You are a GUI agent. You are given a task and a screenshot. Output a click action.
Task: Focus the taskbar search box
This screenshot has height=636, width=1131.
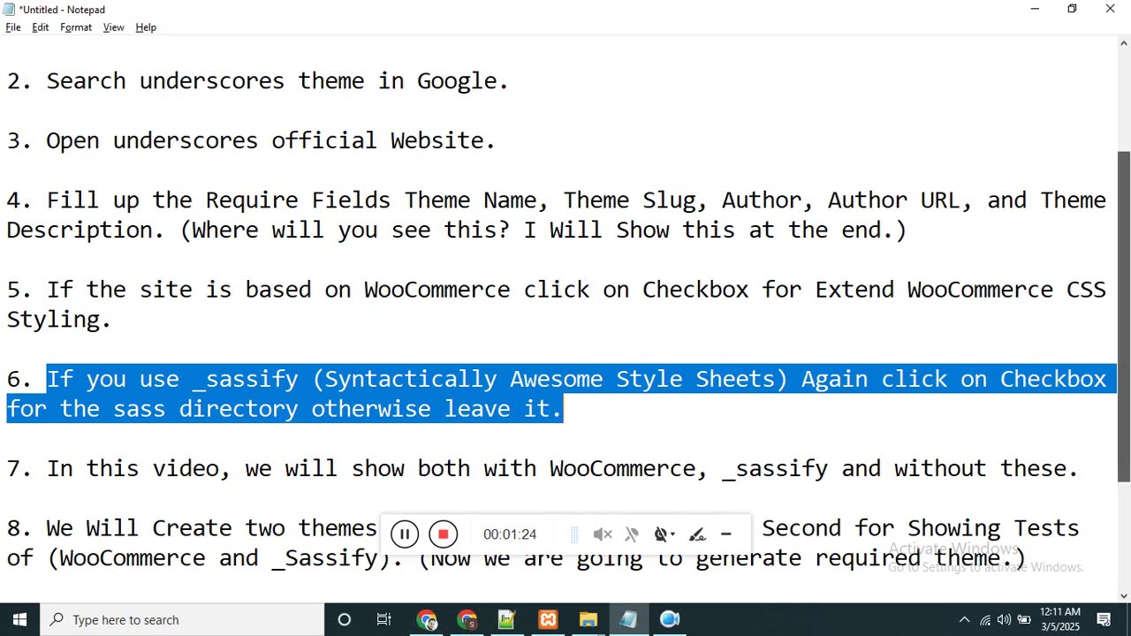click(x=182, y=619)
